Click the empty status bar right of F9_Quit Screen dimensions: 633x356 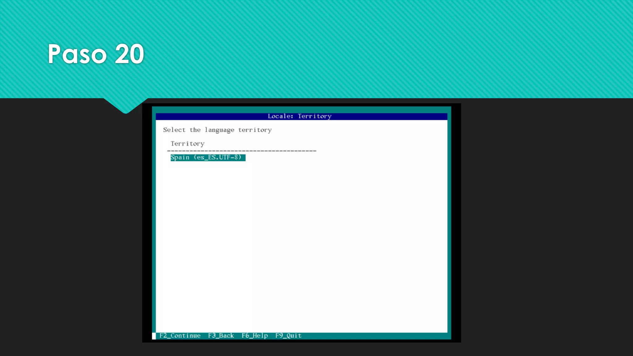coord(371,336)
